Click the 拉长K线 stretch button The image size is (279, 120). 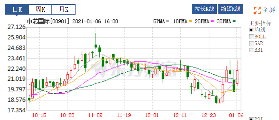(x=204, y=9)
